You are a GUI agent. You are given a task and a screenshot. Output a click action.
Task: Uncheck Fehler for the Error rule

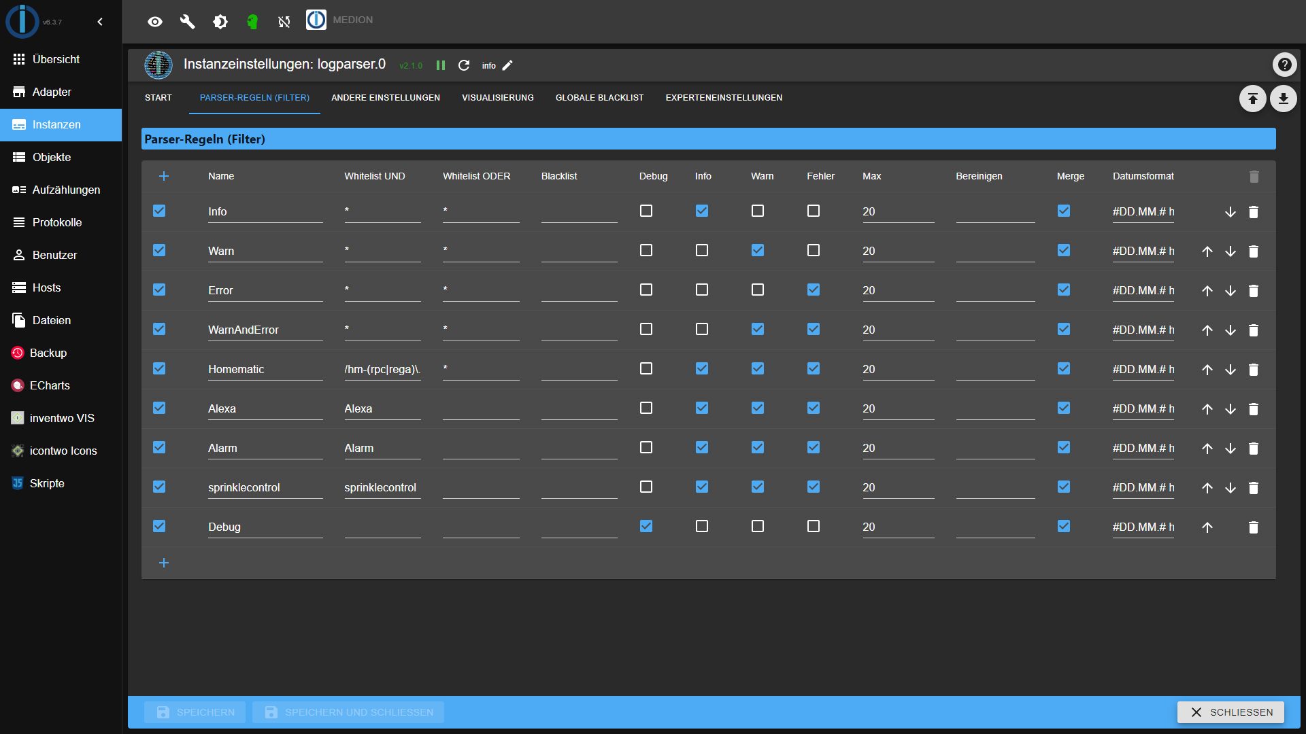814,290
